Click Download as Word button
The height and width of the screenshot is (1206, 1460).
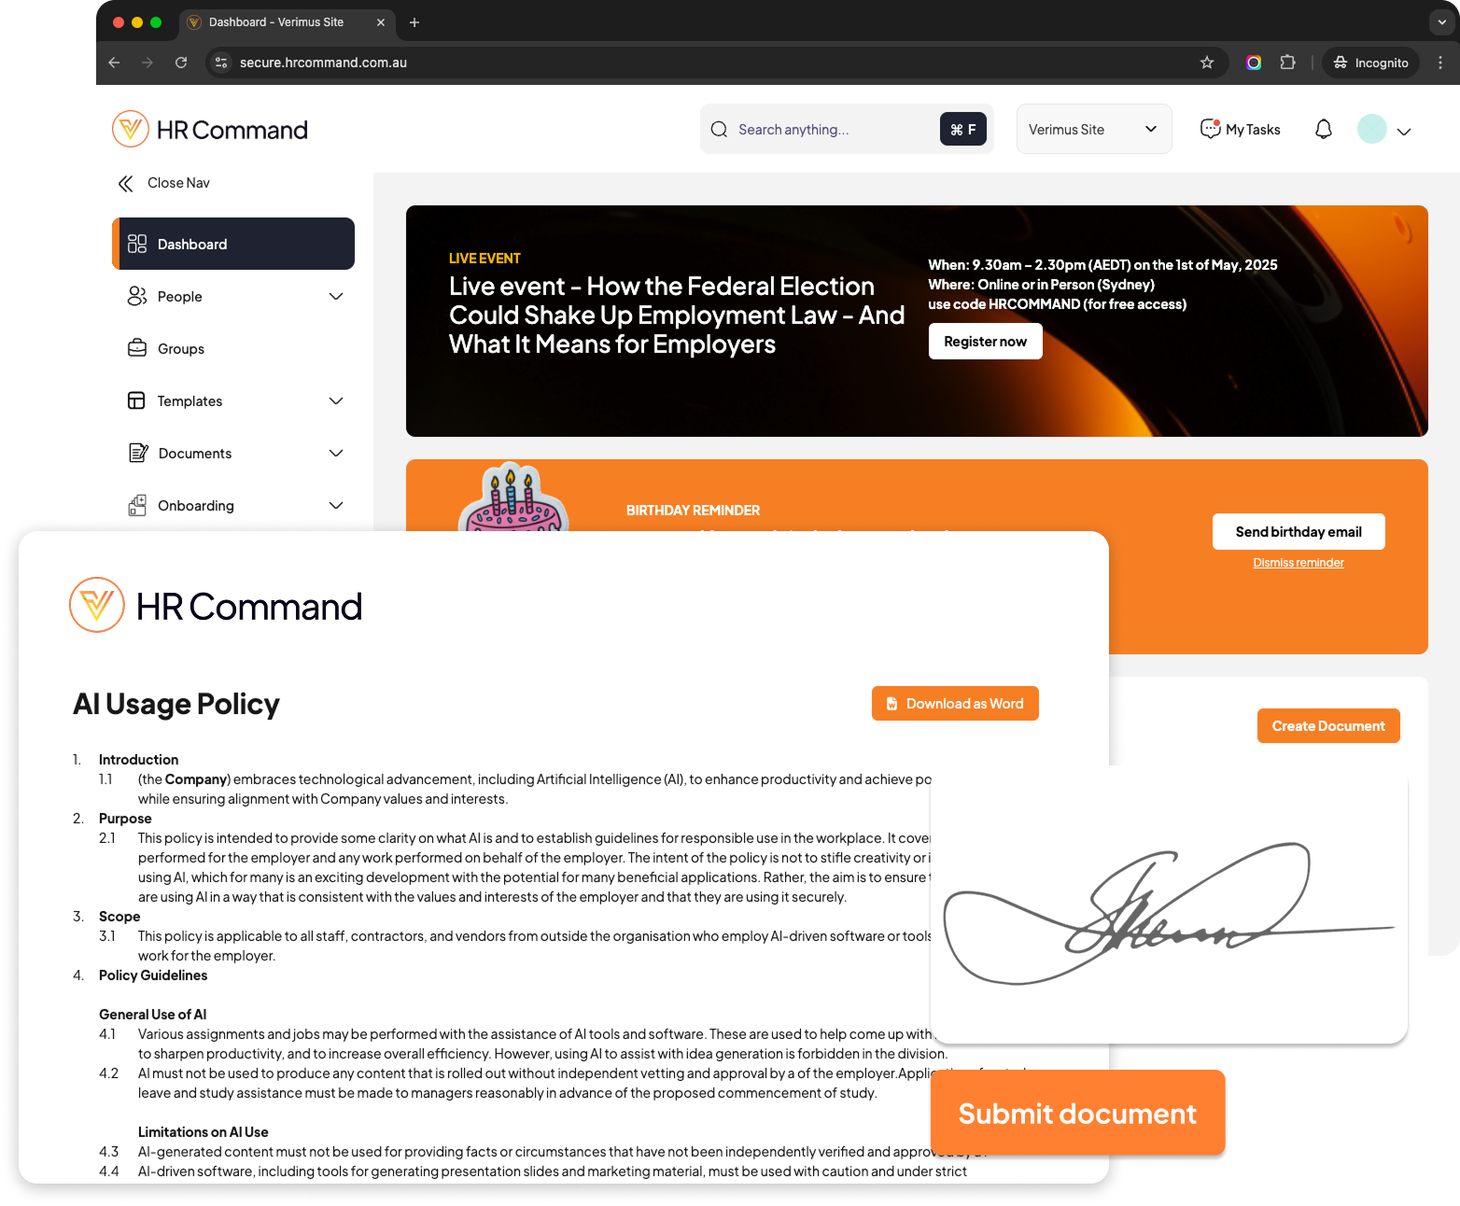[954, 704]
